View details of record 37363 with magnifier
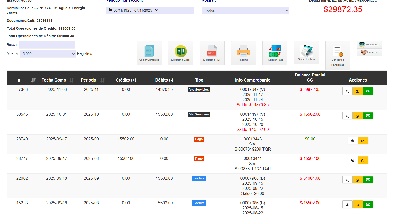The image size is (403, 215). tap(347, 91)
